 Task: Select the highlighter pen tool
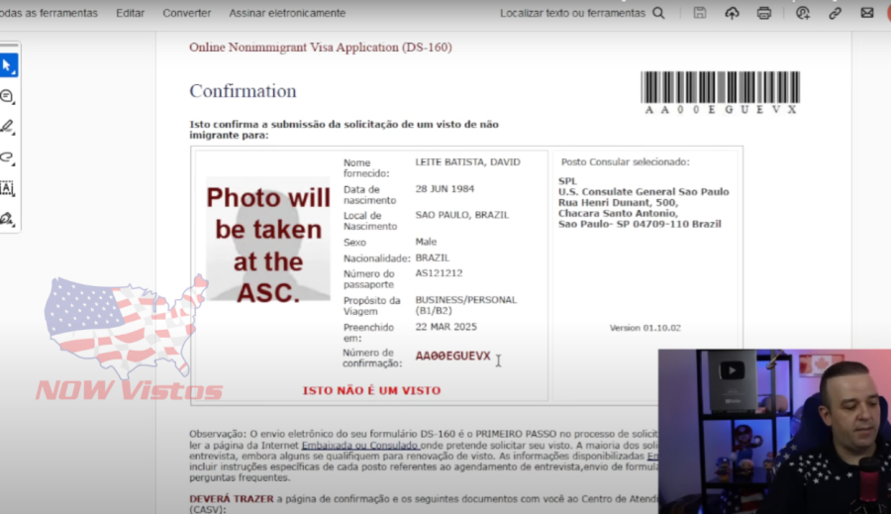point(7,127)
